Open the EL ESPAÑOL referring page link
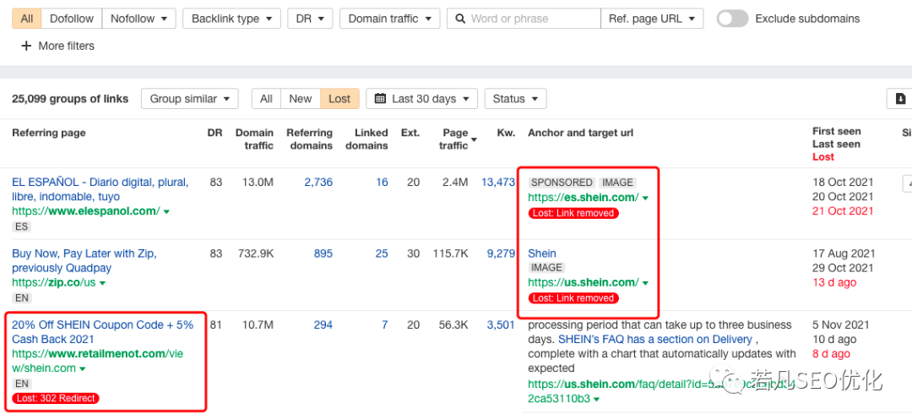Viewport: 912px width, 420px height. [100, 189]
